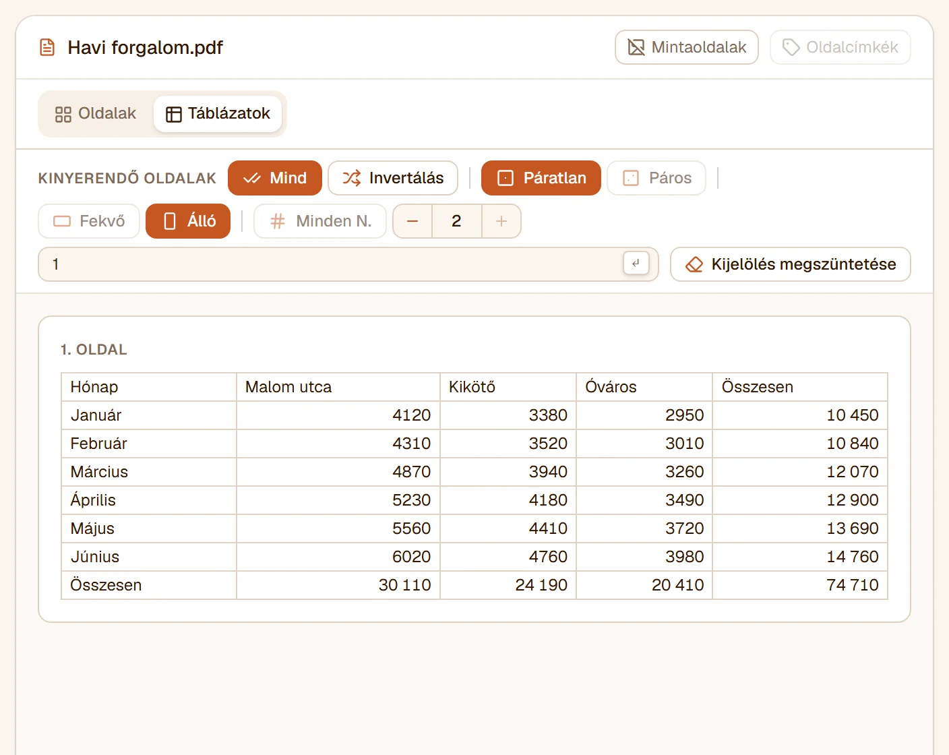Toggle the Álló portrait filter
Screen dimensions: 949x755
(x=188, y=221)
